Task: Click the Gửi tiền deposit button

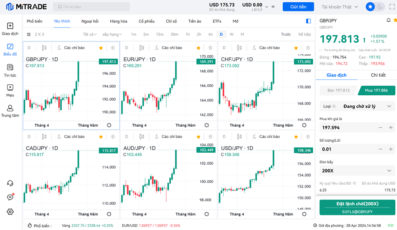Action: [x=298, y=7]
